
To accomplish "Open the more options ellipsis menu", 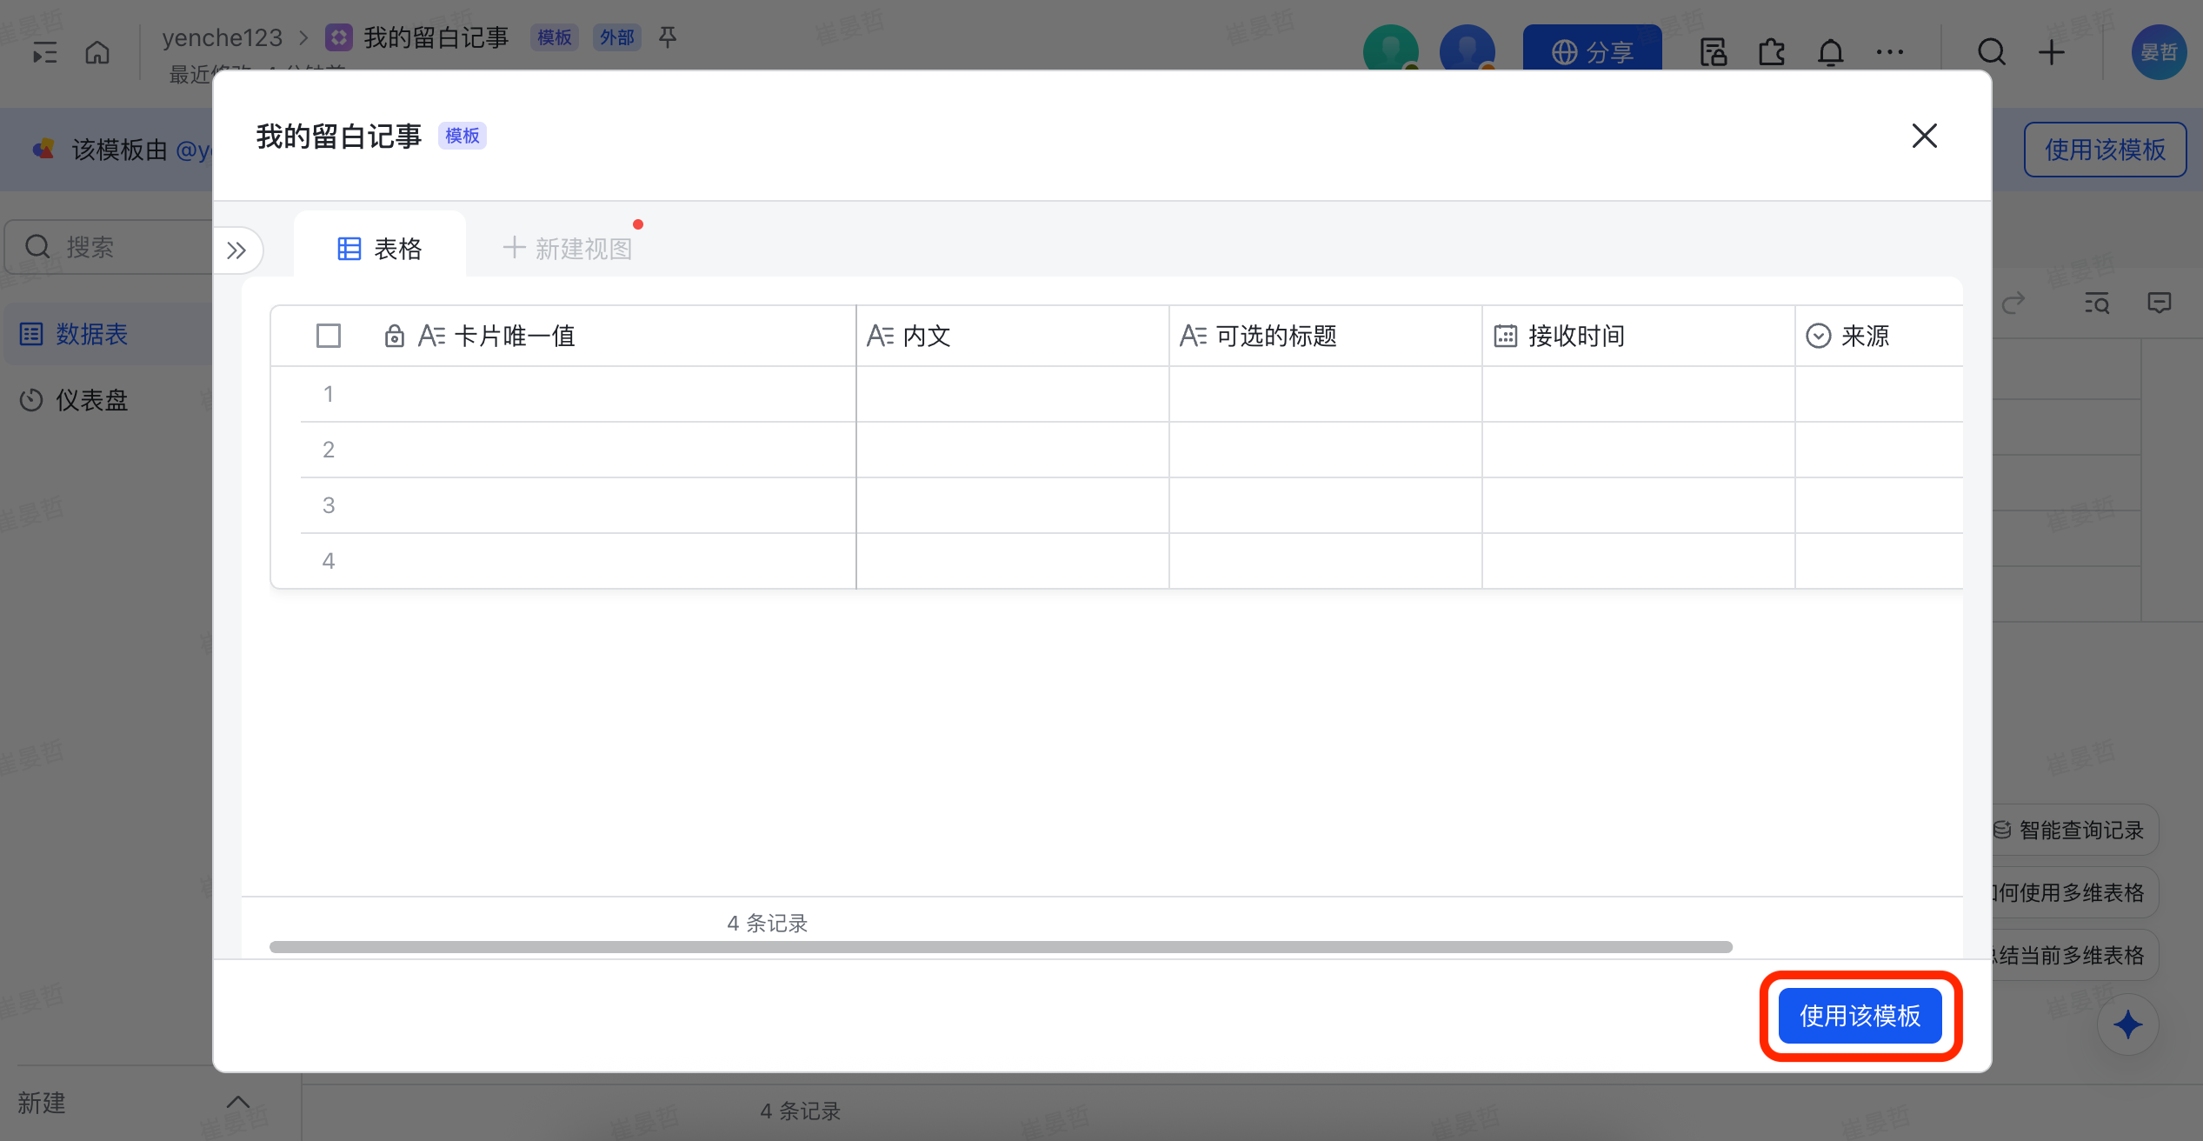I will pyautogui.click(x=1889, y=53).
